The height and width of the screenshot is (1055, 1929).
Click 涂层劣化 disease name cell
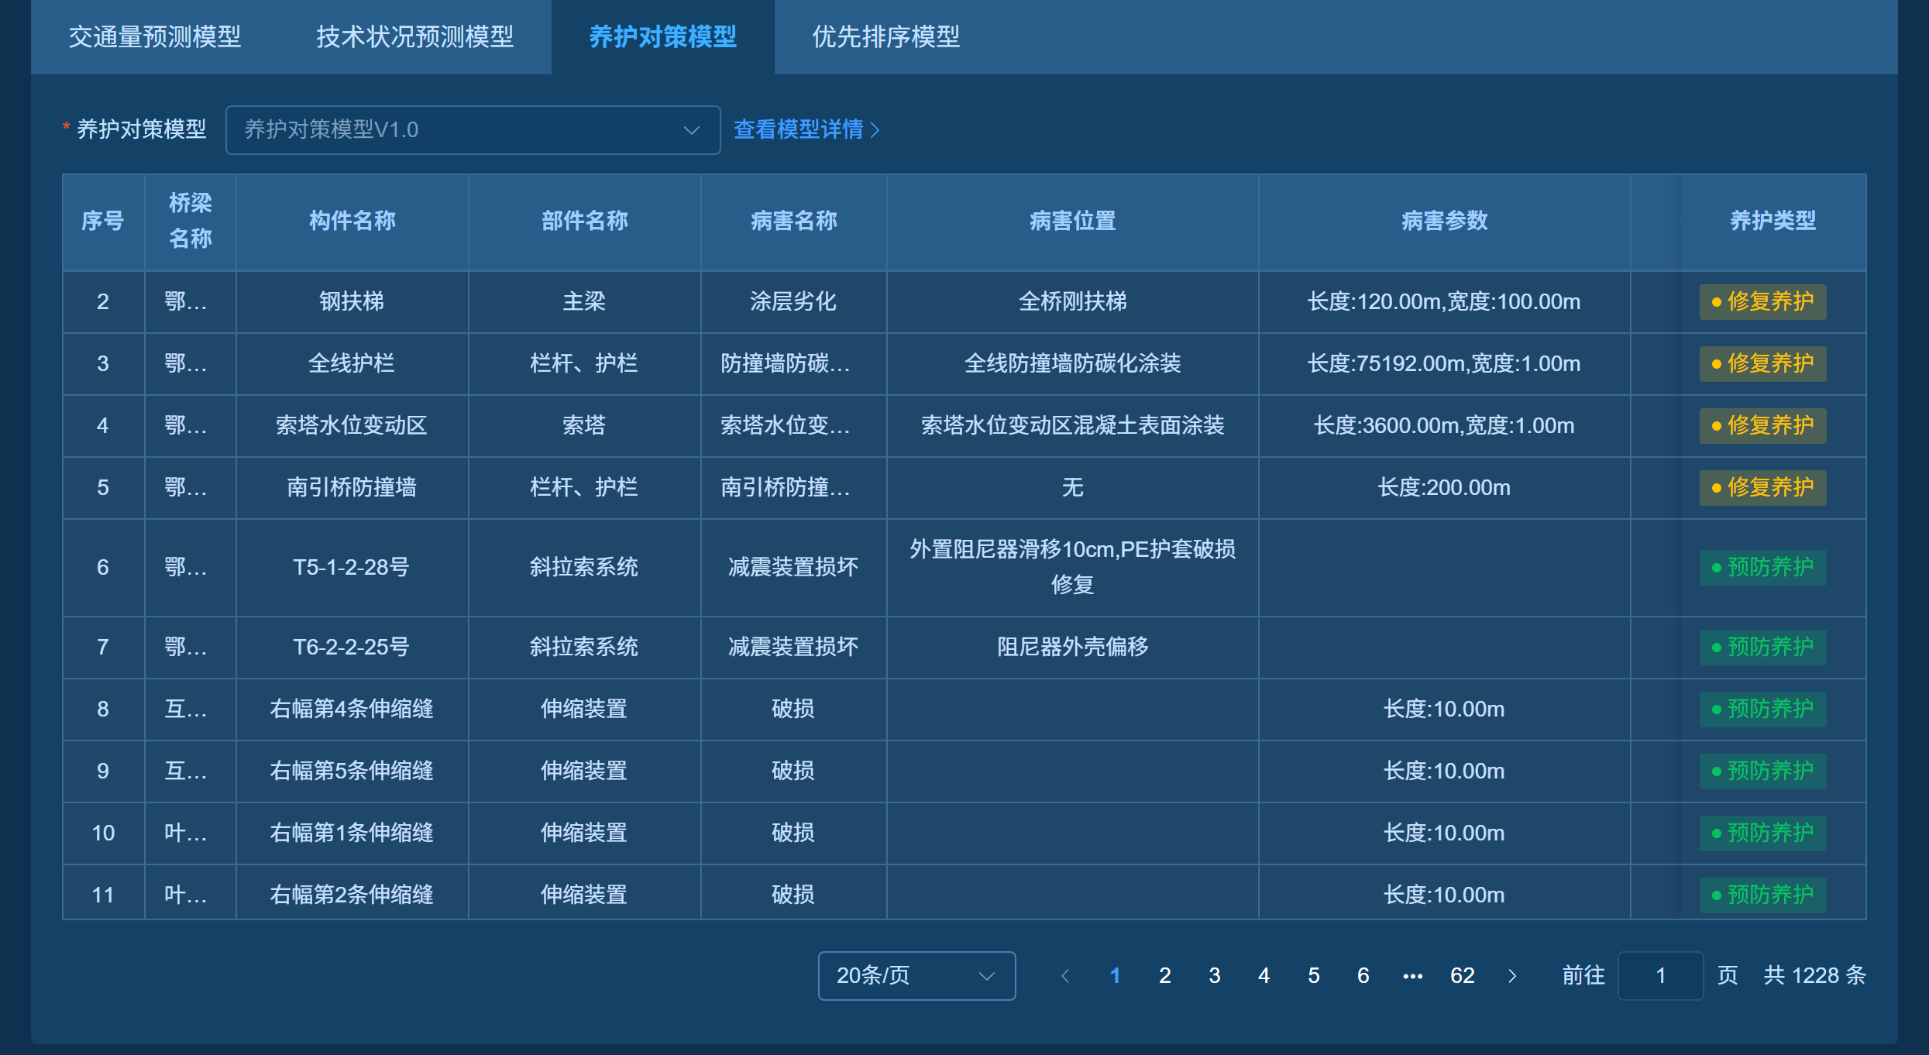[x=794, y=301]
